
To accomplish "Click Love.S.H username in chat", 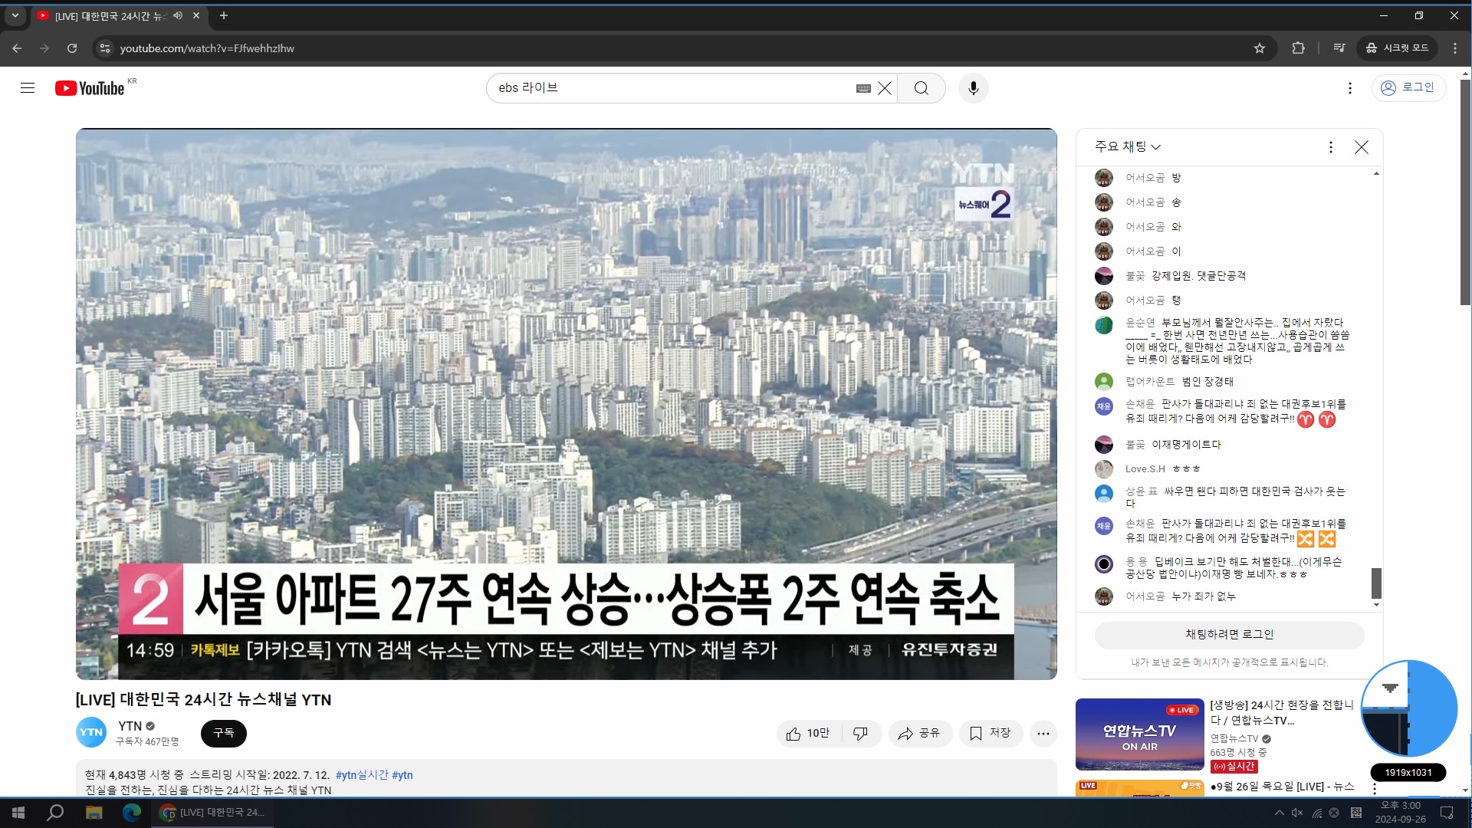I will (1145, 469).
